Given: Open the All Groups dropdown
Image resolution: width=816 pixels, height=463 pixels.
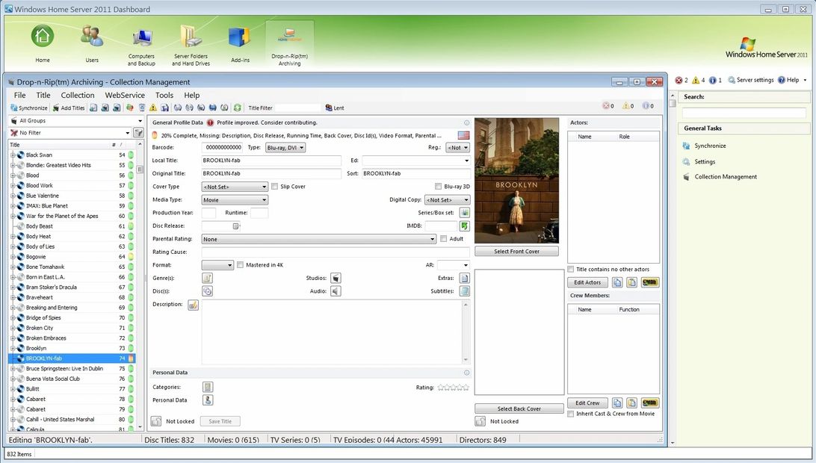Looking at the screenshot, I should click(x=75, y=120).
